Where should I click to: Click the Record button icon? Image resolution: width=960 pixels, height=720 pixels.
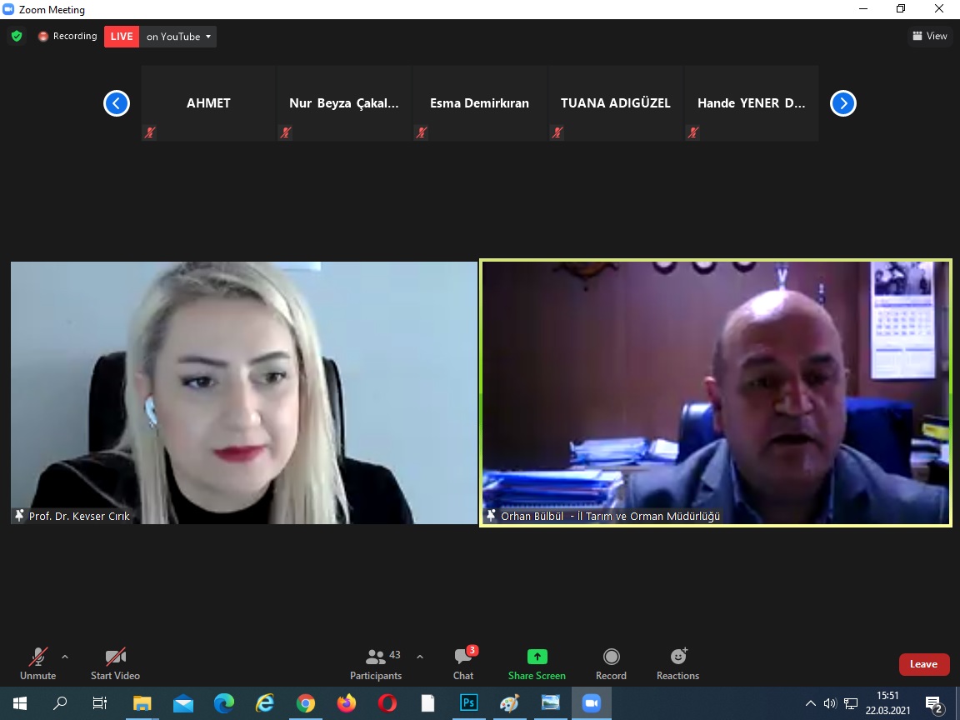611,657
